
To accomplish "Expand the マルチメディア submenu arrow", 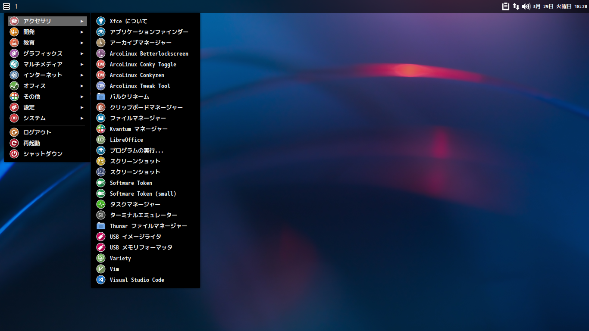I will click(82, 64).
